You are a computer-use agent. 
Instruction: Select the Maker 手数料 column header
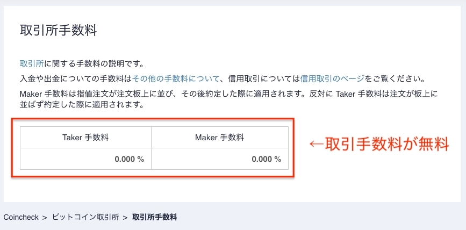point(219,138)
